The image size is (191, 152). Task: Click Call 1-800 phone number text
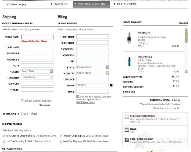(141, 139)
